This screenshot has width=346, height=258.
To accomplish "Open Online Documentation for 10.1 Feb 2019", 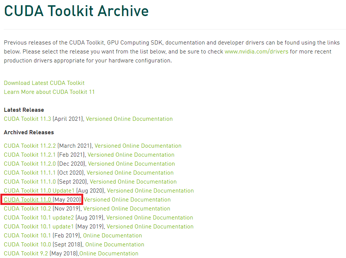I will [112, 236].
